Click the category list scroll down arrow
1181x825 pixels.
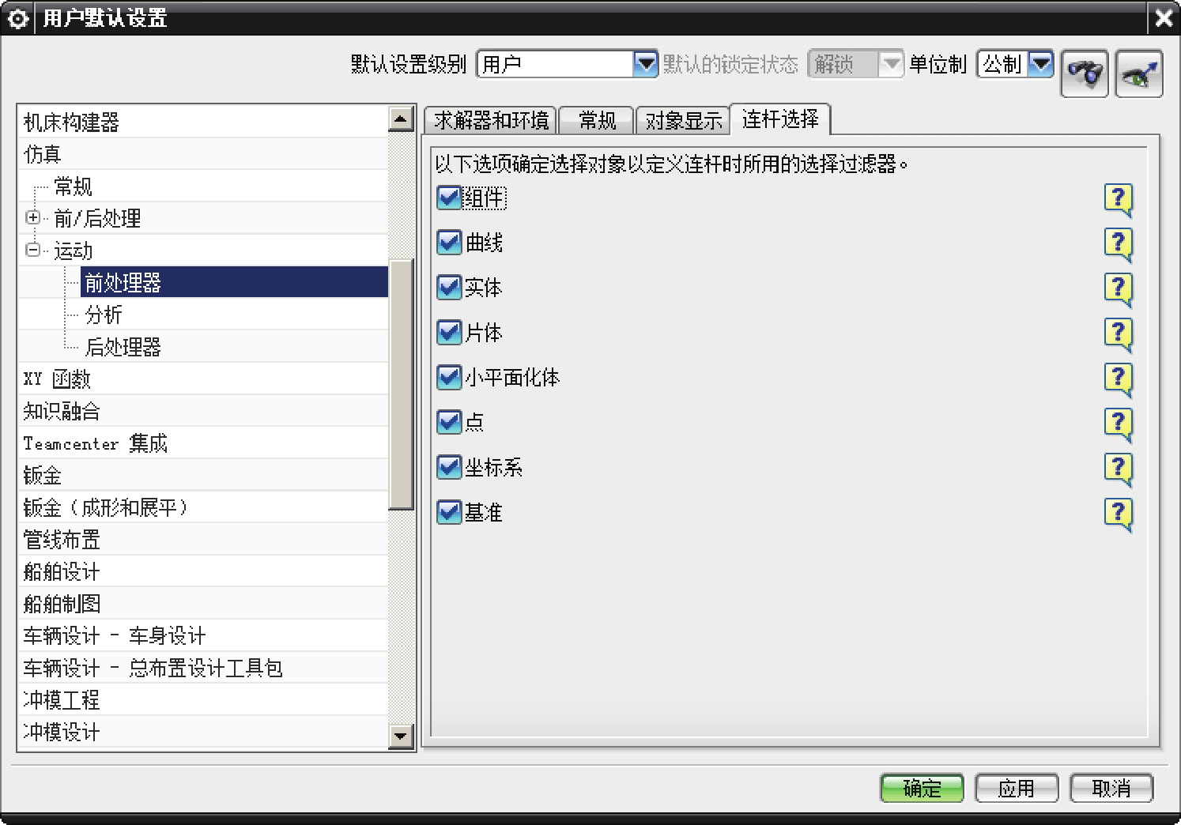pos(402,736)
